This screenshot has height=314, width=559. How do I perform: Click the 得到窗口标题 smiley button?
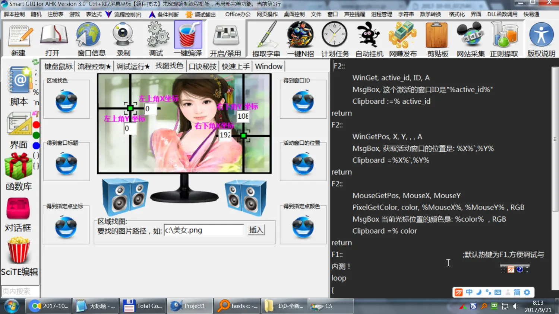pyautogui.click(x=66, y=164)
